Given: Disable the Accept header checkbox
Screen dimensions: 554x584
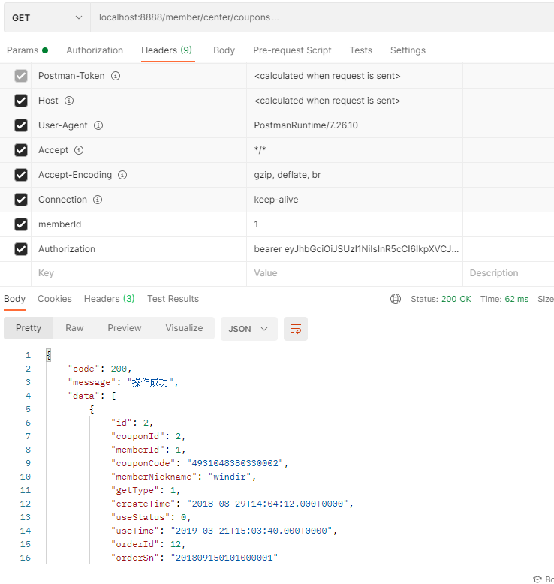Looking at the screenshot, I should point(21,150).
